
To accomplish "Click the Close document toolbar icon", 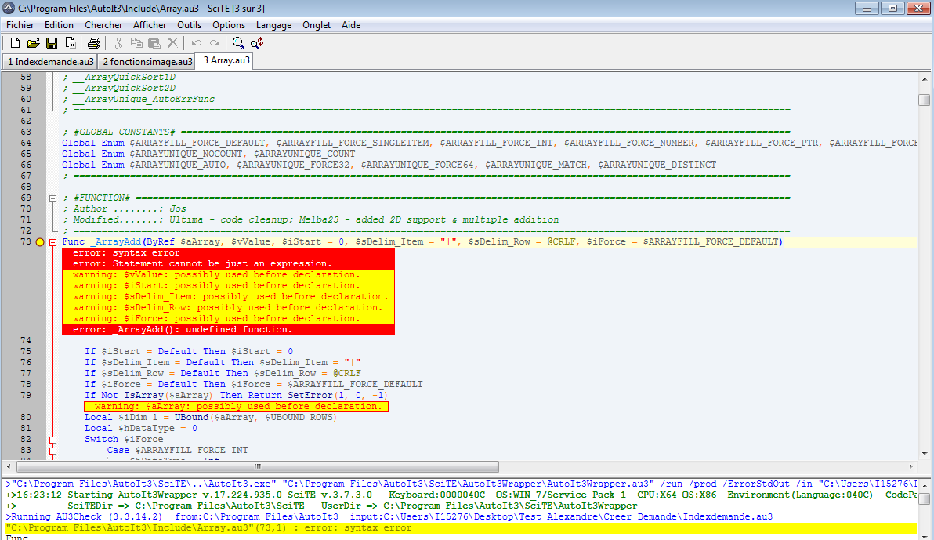I will point(71,42).
